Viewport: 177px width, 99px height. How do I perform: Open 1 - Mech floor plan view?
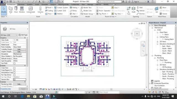tap(165, 35)
